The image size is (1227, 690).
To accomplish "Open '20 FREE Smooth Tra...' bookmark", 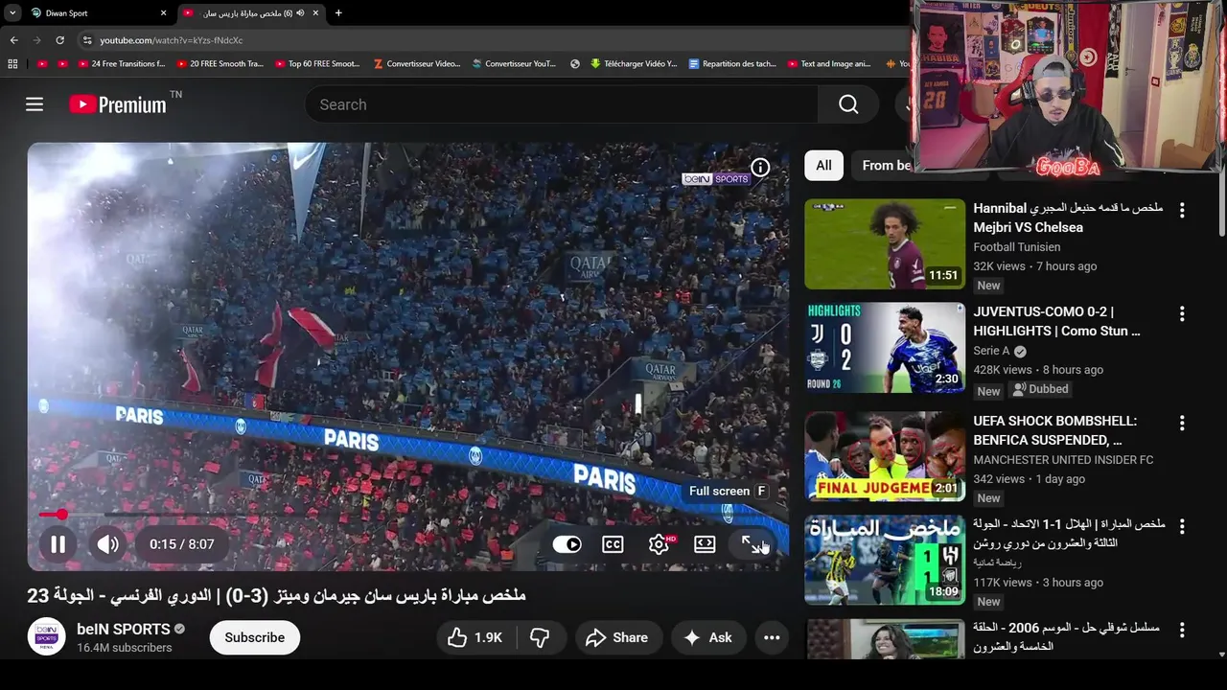I will [220, 64].
